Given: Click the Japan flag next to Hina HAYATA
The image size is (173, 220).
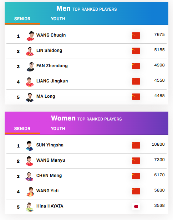Looking at the screenshot, I should (x=136, y=206).
